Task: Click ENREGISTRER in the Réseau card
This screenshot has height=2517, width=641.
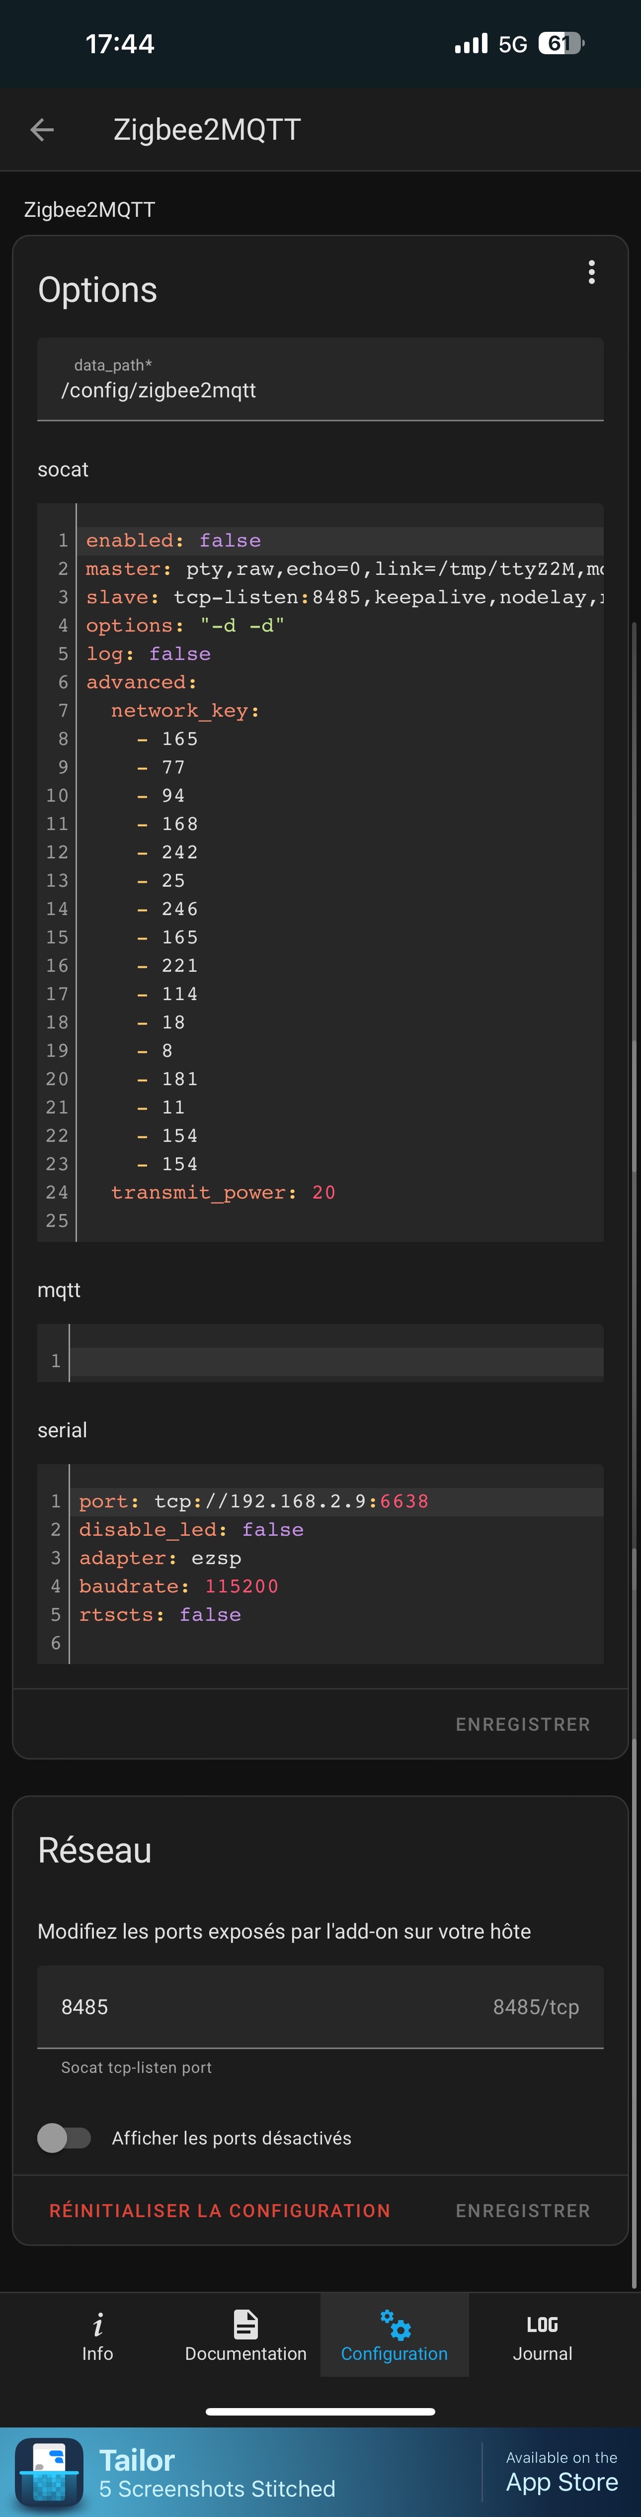Action: (523, 2211)
